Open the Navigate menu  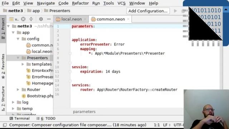coord(46,3)
